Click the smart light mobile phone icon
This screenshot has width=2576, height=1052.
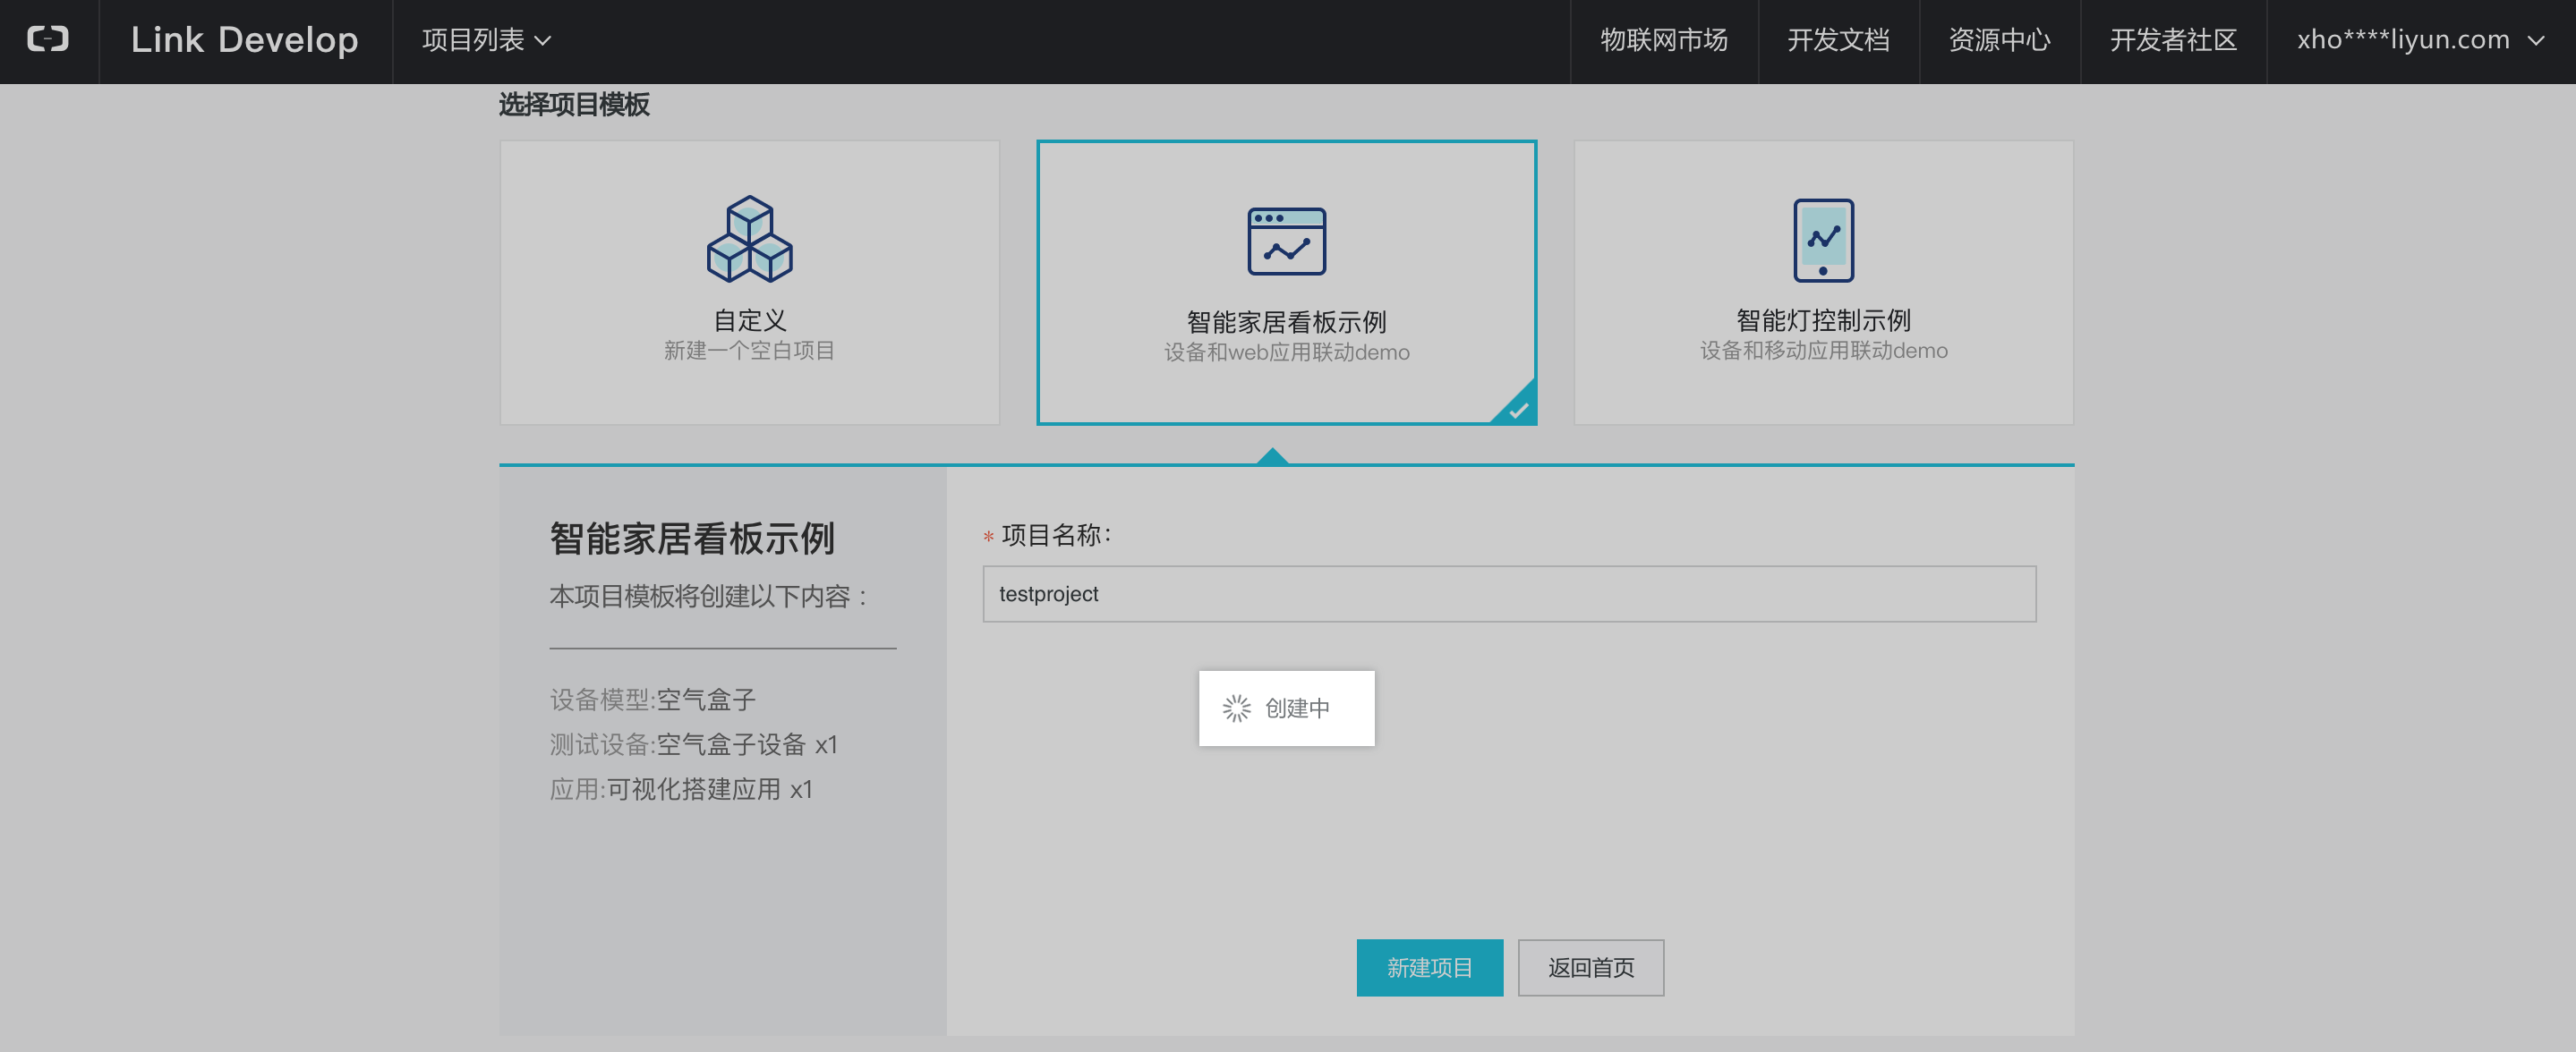click(x=1822, y=240)
